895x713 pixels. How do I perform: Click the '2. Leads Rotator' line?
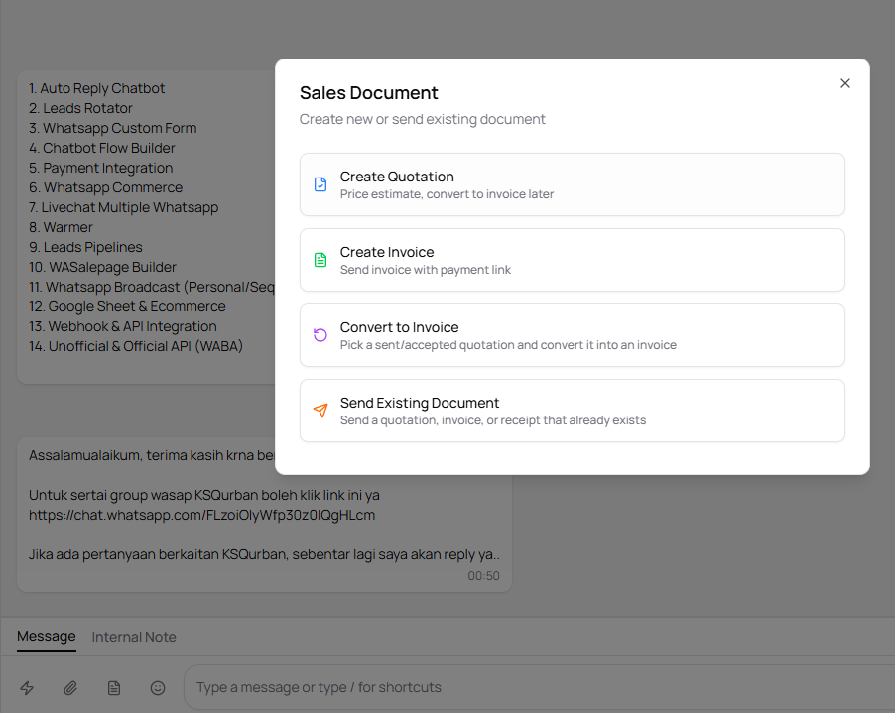click(80, 108)
